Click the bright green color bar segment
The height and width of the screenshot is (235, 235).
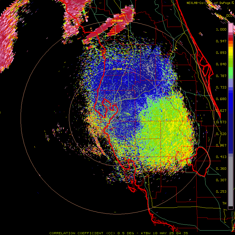click(x=231, y=71)
